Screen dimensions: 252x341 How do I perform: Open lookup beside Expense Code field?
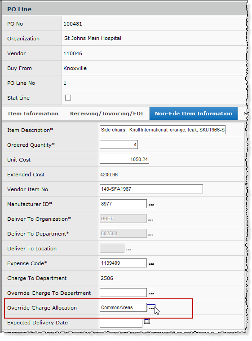coord(151,263)
